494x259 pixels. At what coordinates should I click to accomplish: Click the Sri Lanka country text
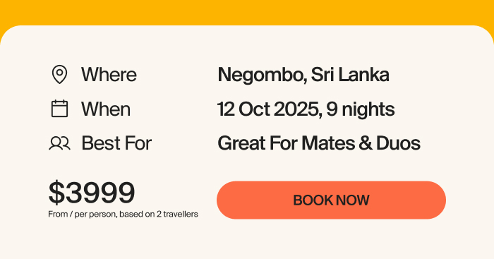[x=350, y=75]
